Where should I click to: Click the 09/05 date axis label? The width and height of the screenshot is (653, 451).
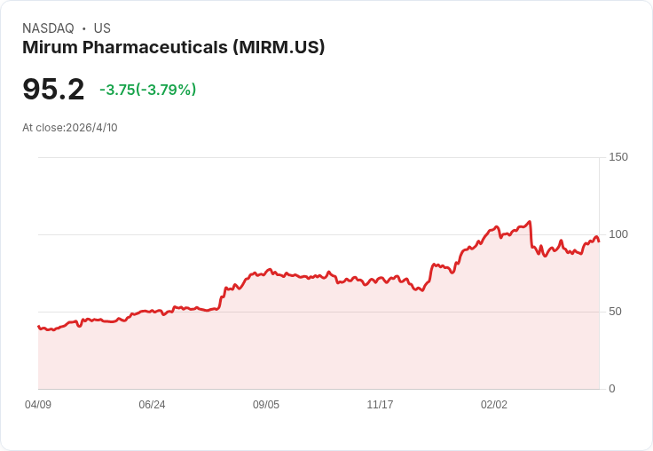[265, 405]
